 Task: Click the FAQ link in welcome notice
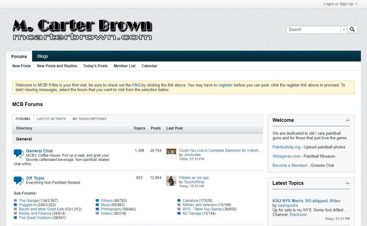coord(136,85)
